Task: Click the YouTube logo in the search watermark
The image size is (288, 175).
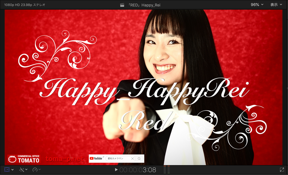Action: pyautogui.click(x=92, y=158)
